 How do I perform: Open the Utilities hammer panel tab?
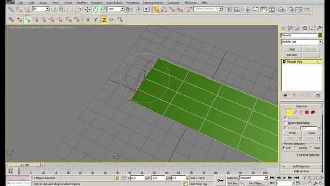point(319,28)
